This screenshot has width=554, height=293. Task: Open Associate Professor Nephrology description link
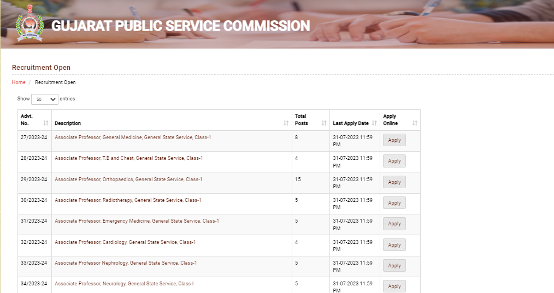pos(126,263)
